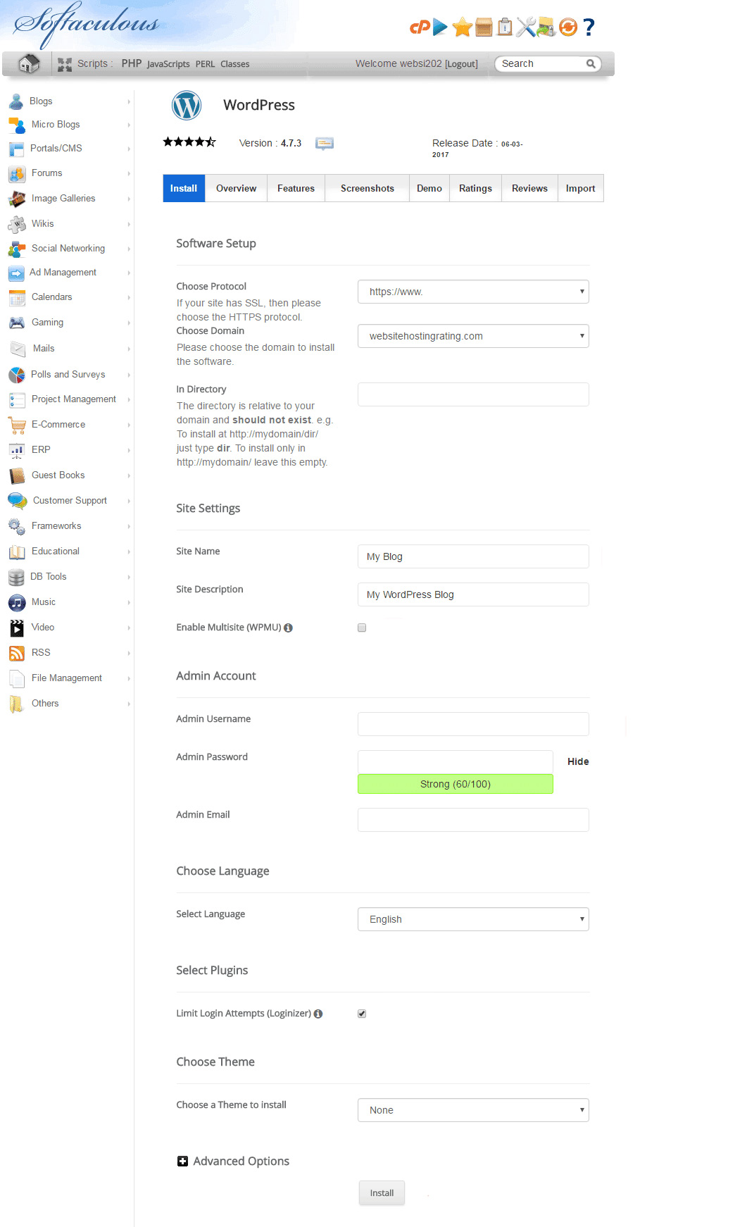747x1227 pixels.
Task: Click the blue play arrow demo icon
Action: click(440, 27)
